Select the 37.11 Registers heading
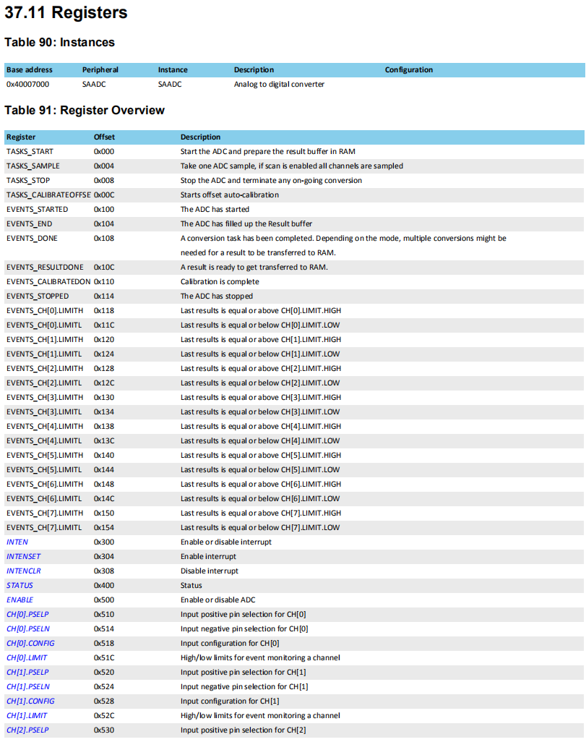The height and width of the screenshot is (742, 586). tap(66, 12)
